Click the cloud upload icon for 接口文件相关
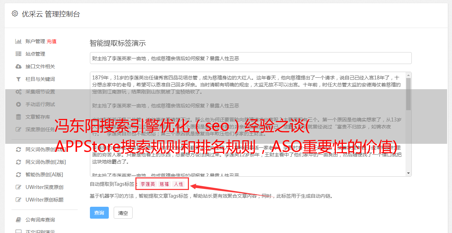Screen dimensions: 452x233 click(19, 66)
